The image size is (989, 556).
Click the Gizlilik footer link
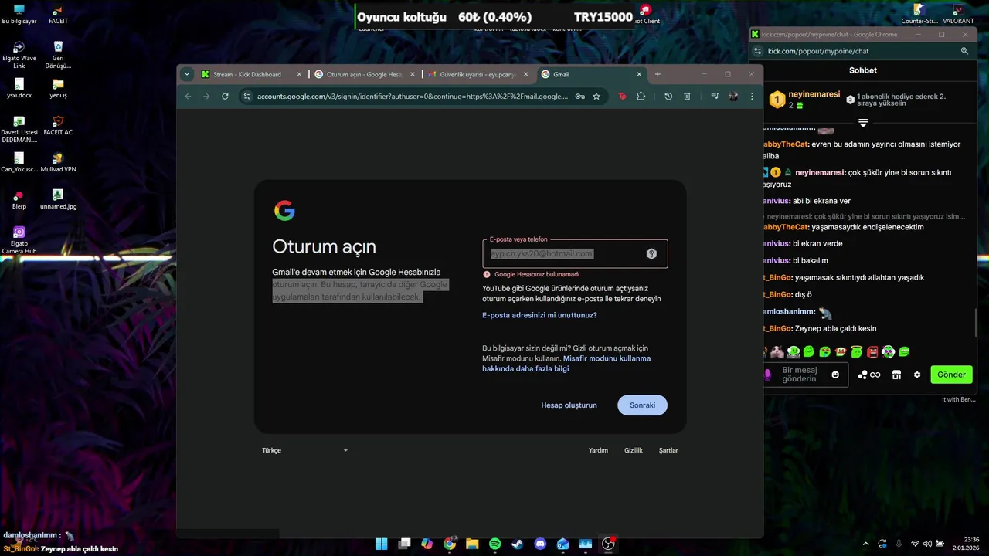pyautogui.click(x=634, y=450)
